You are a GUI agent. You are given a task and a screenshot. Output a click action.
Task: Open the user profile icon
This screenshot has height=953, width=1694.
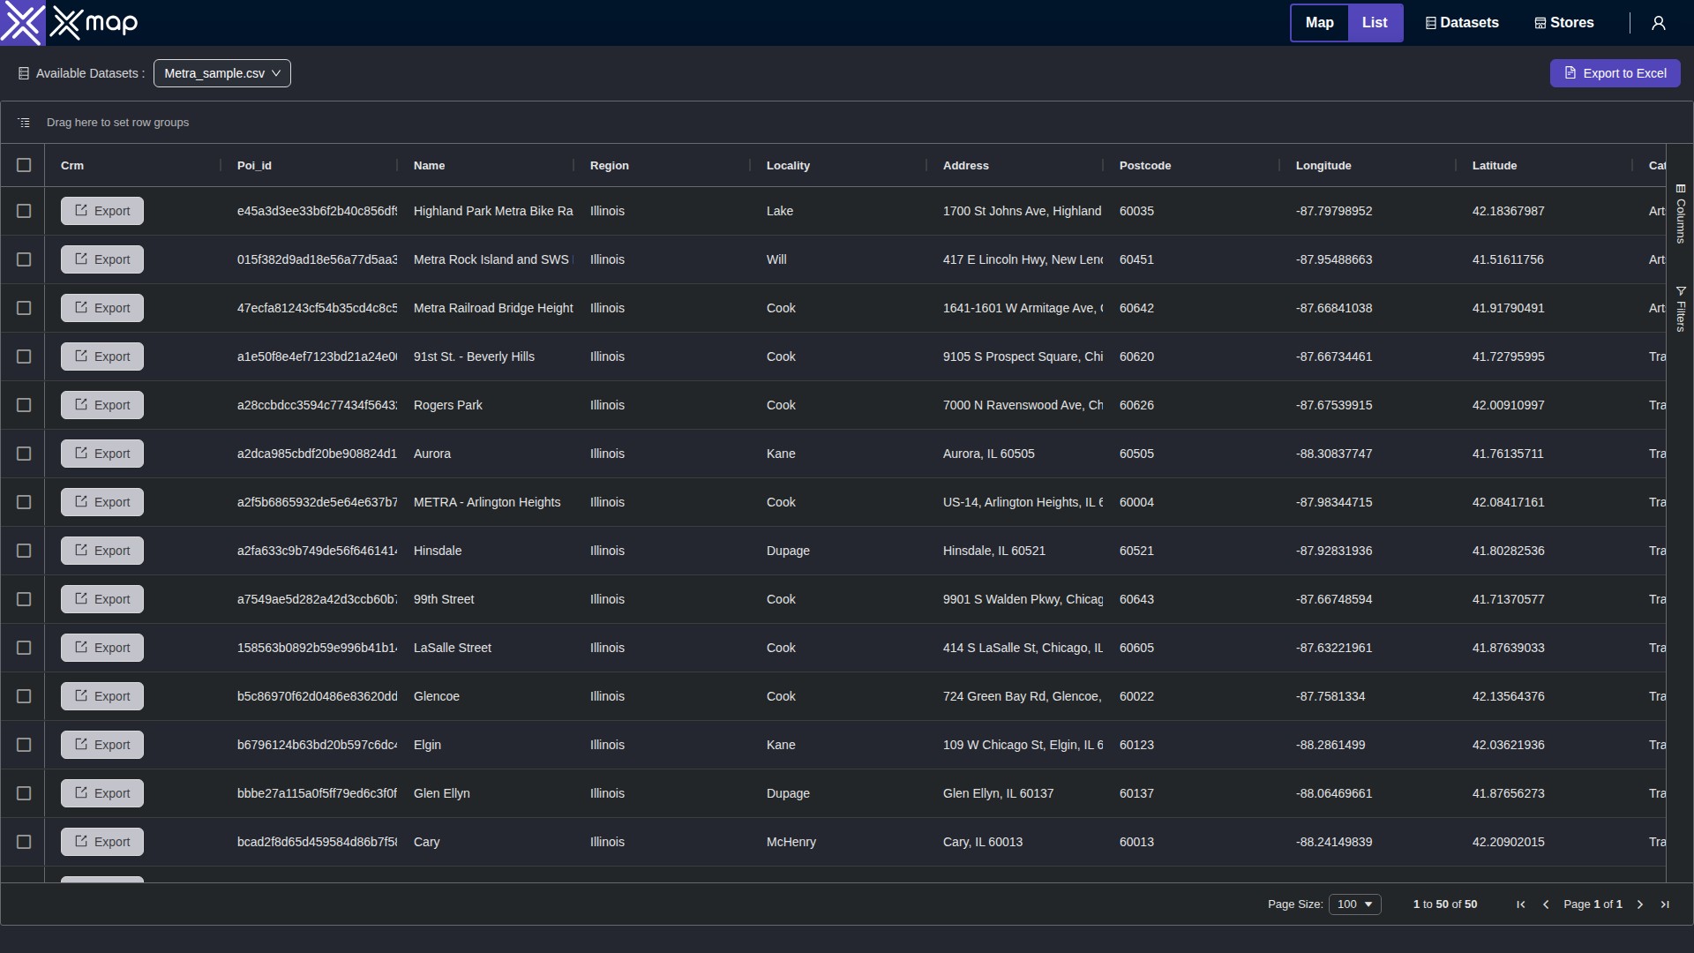click(1659, 23)
